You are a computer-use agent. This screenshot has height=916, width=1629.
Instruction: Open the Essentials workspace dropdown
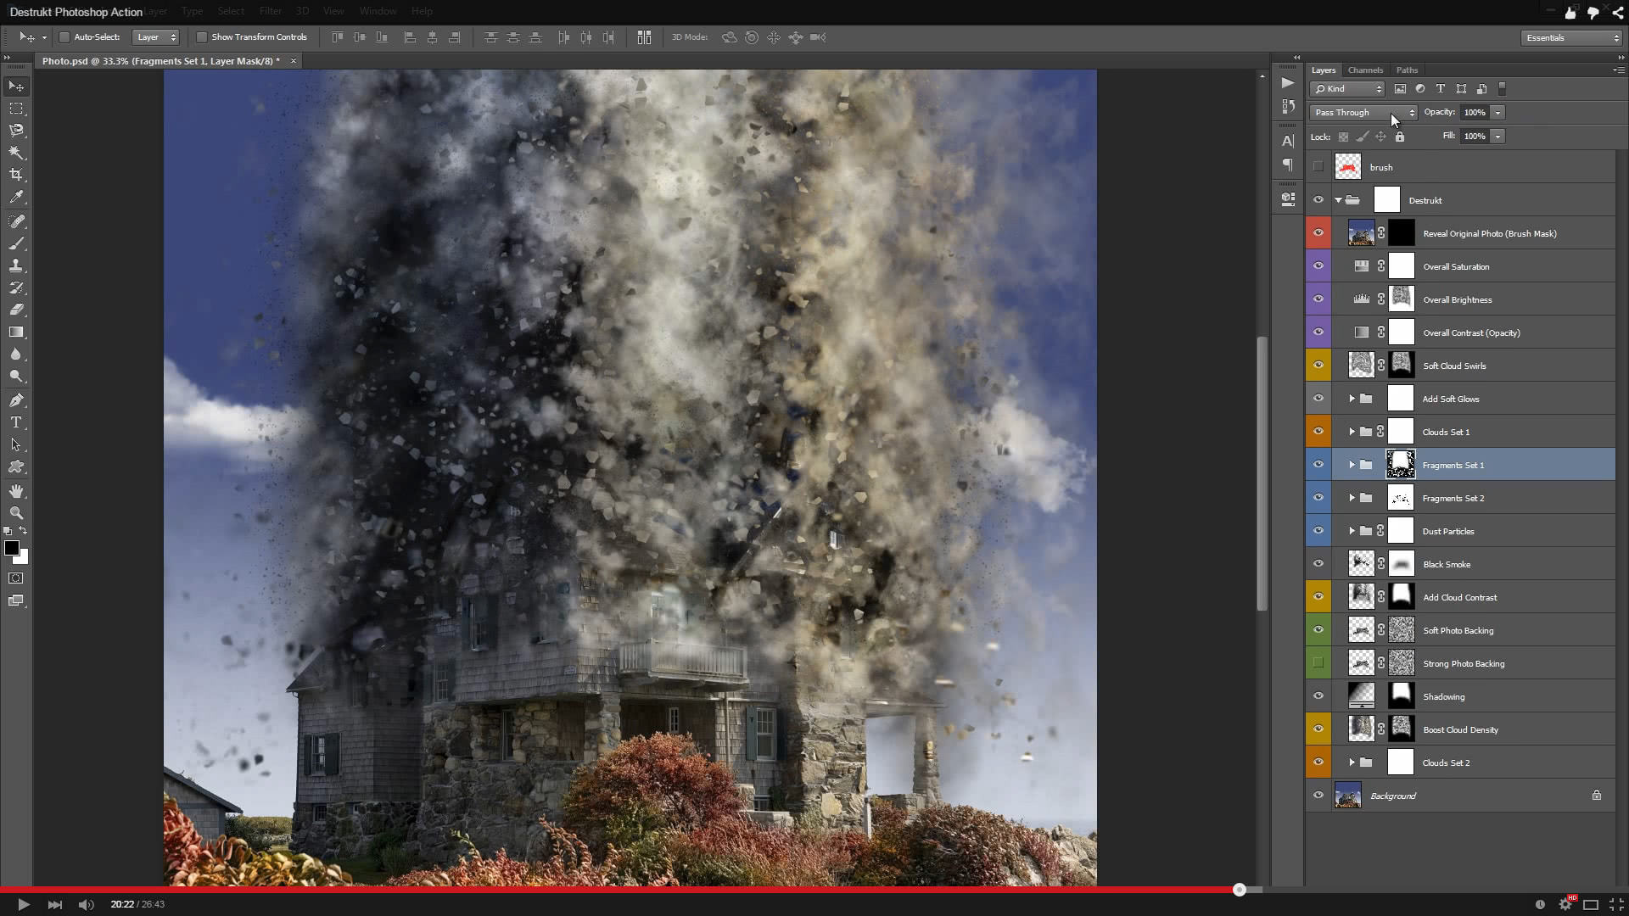[x=1571, y=38]
